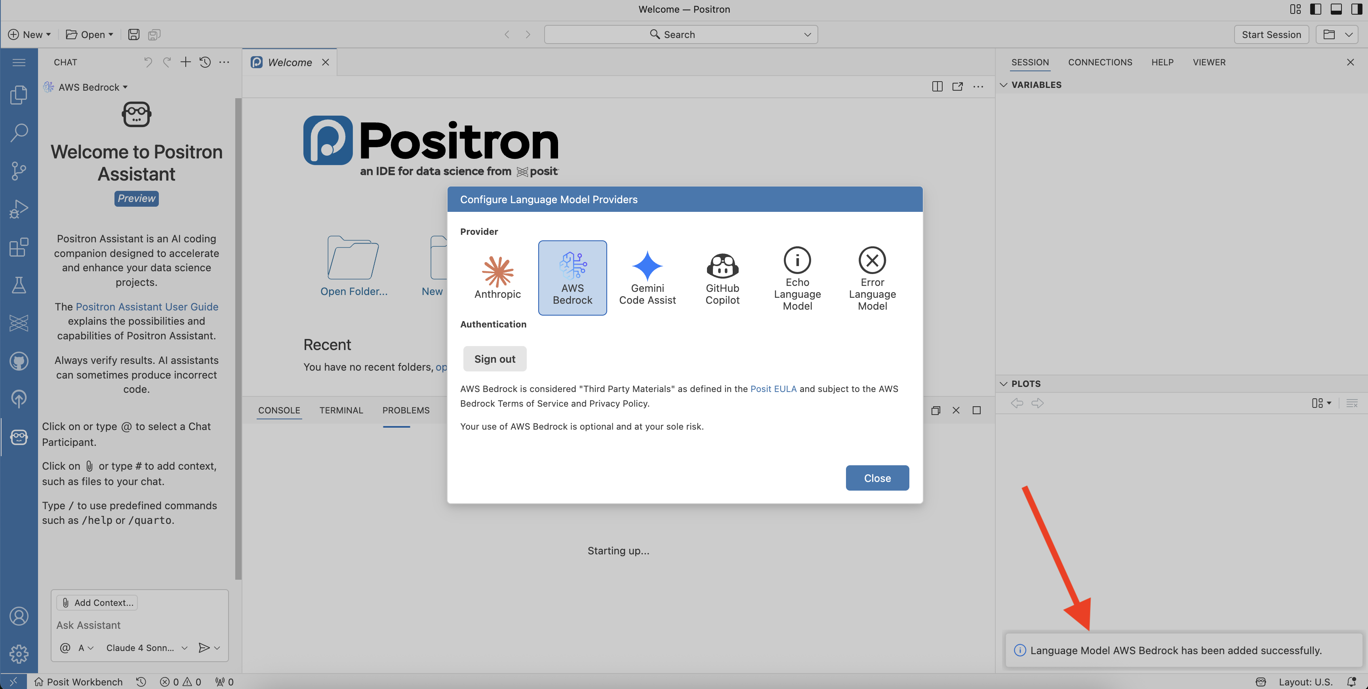This screenshot has height=689, width=1368.
Task: Open Extensions view in sidebar
Action: 19,247
